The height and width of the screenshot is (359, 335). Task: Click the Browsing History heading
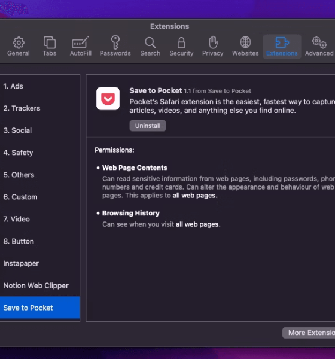click(131, 213)
